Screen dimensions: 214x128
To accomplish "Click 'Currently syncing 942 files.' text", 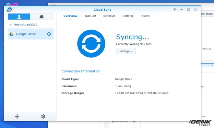I will (134, 44).
